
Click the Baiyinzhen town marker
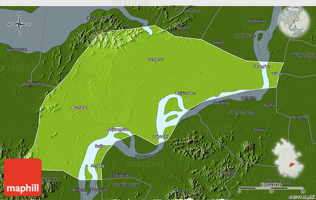[186, 93]
